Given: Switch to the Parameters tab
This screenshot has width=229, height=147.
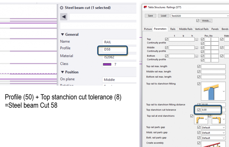Looking at the screenshot, I should (160, 29).
